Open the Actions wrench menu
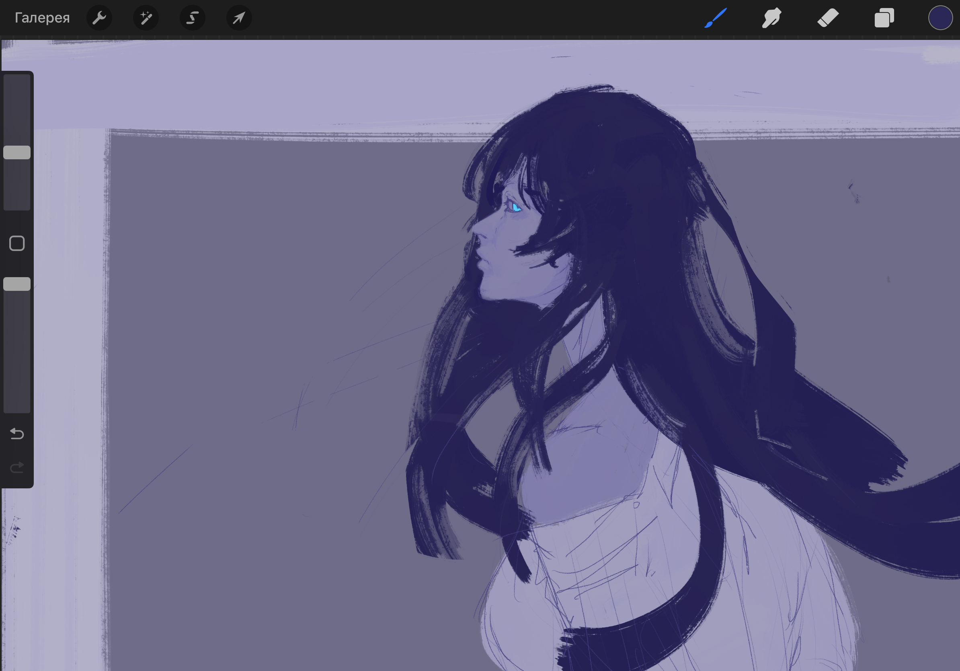This screenshot has width=960, height=671. [99, 18]
